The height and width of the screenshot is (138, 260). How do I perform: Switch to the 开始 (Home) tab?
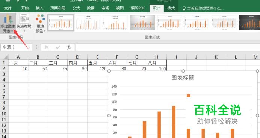(25, 8)
